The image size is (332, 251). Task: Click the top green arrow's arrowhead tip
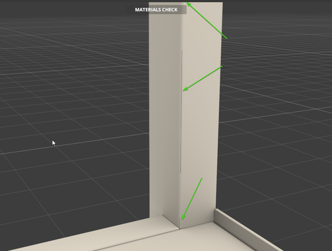click(x=187, y=3)
